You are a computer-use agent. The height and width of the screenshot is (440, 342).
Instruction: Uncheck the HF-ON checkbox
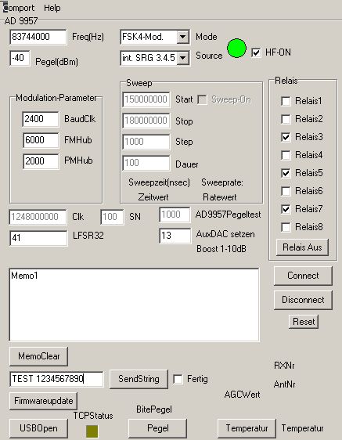coord(256,52)
